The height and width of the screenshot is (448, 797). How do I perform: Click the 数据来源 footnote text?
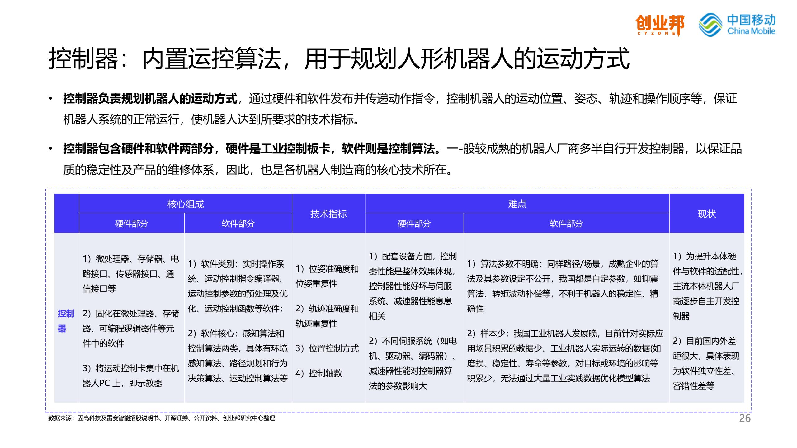click(x=162, y=418)
